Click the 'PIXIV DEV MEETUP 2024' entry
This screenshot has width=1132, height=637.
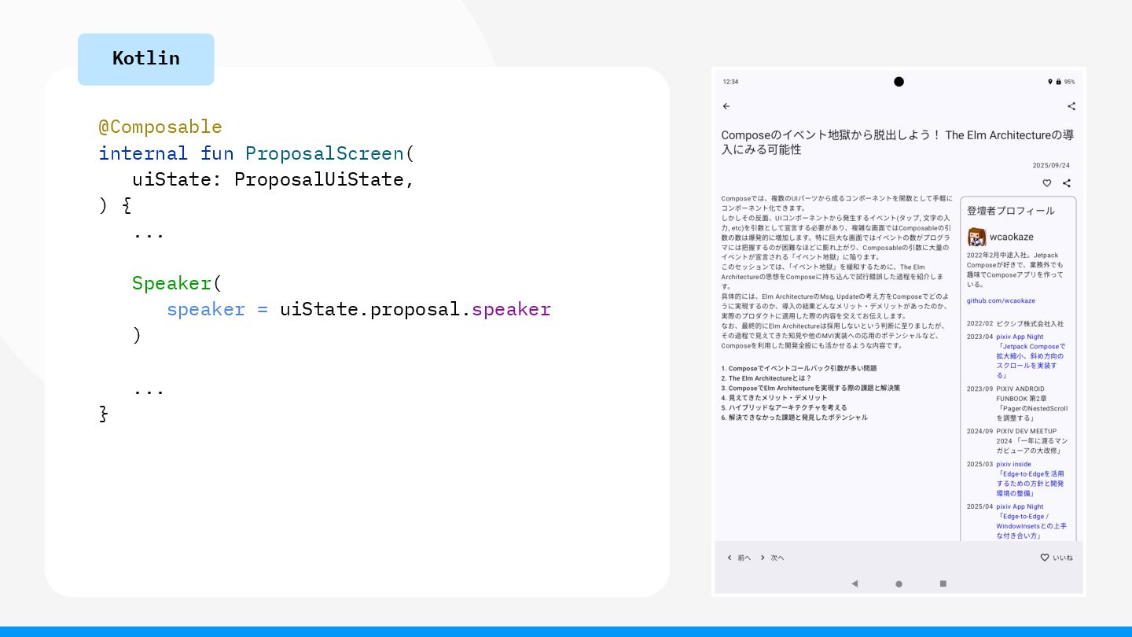pyautogui.click(x=1032, y=441)
